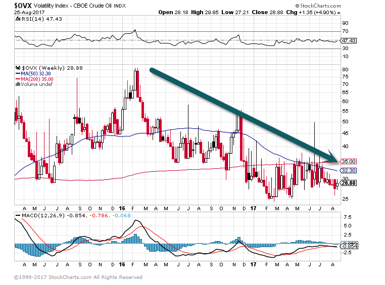Image resolution: width=385 pixels, height=285 pixels.
Task: Click year 16 label under price panel
Action: (x=122, y=208)
